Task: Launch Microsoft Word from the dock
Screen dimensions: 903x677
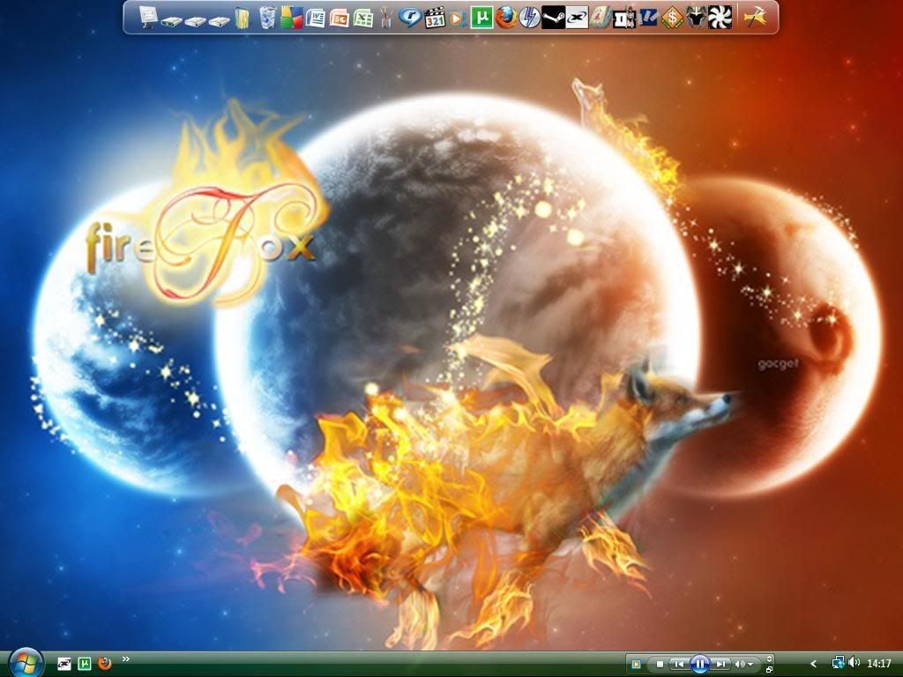Action: point(316,18)
